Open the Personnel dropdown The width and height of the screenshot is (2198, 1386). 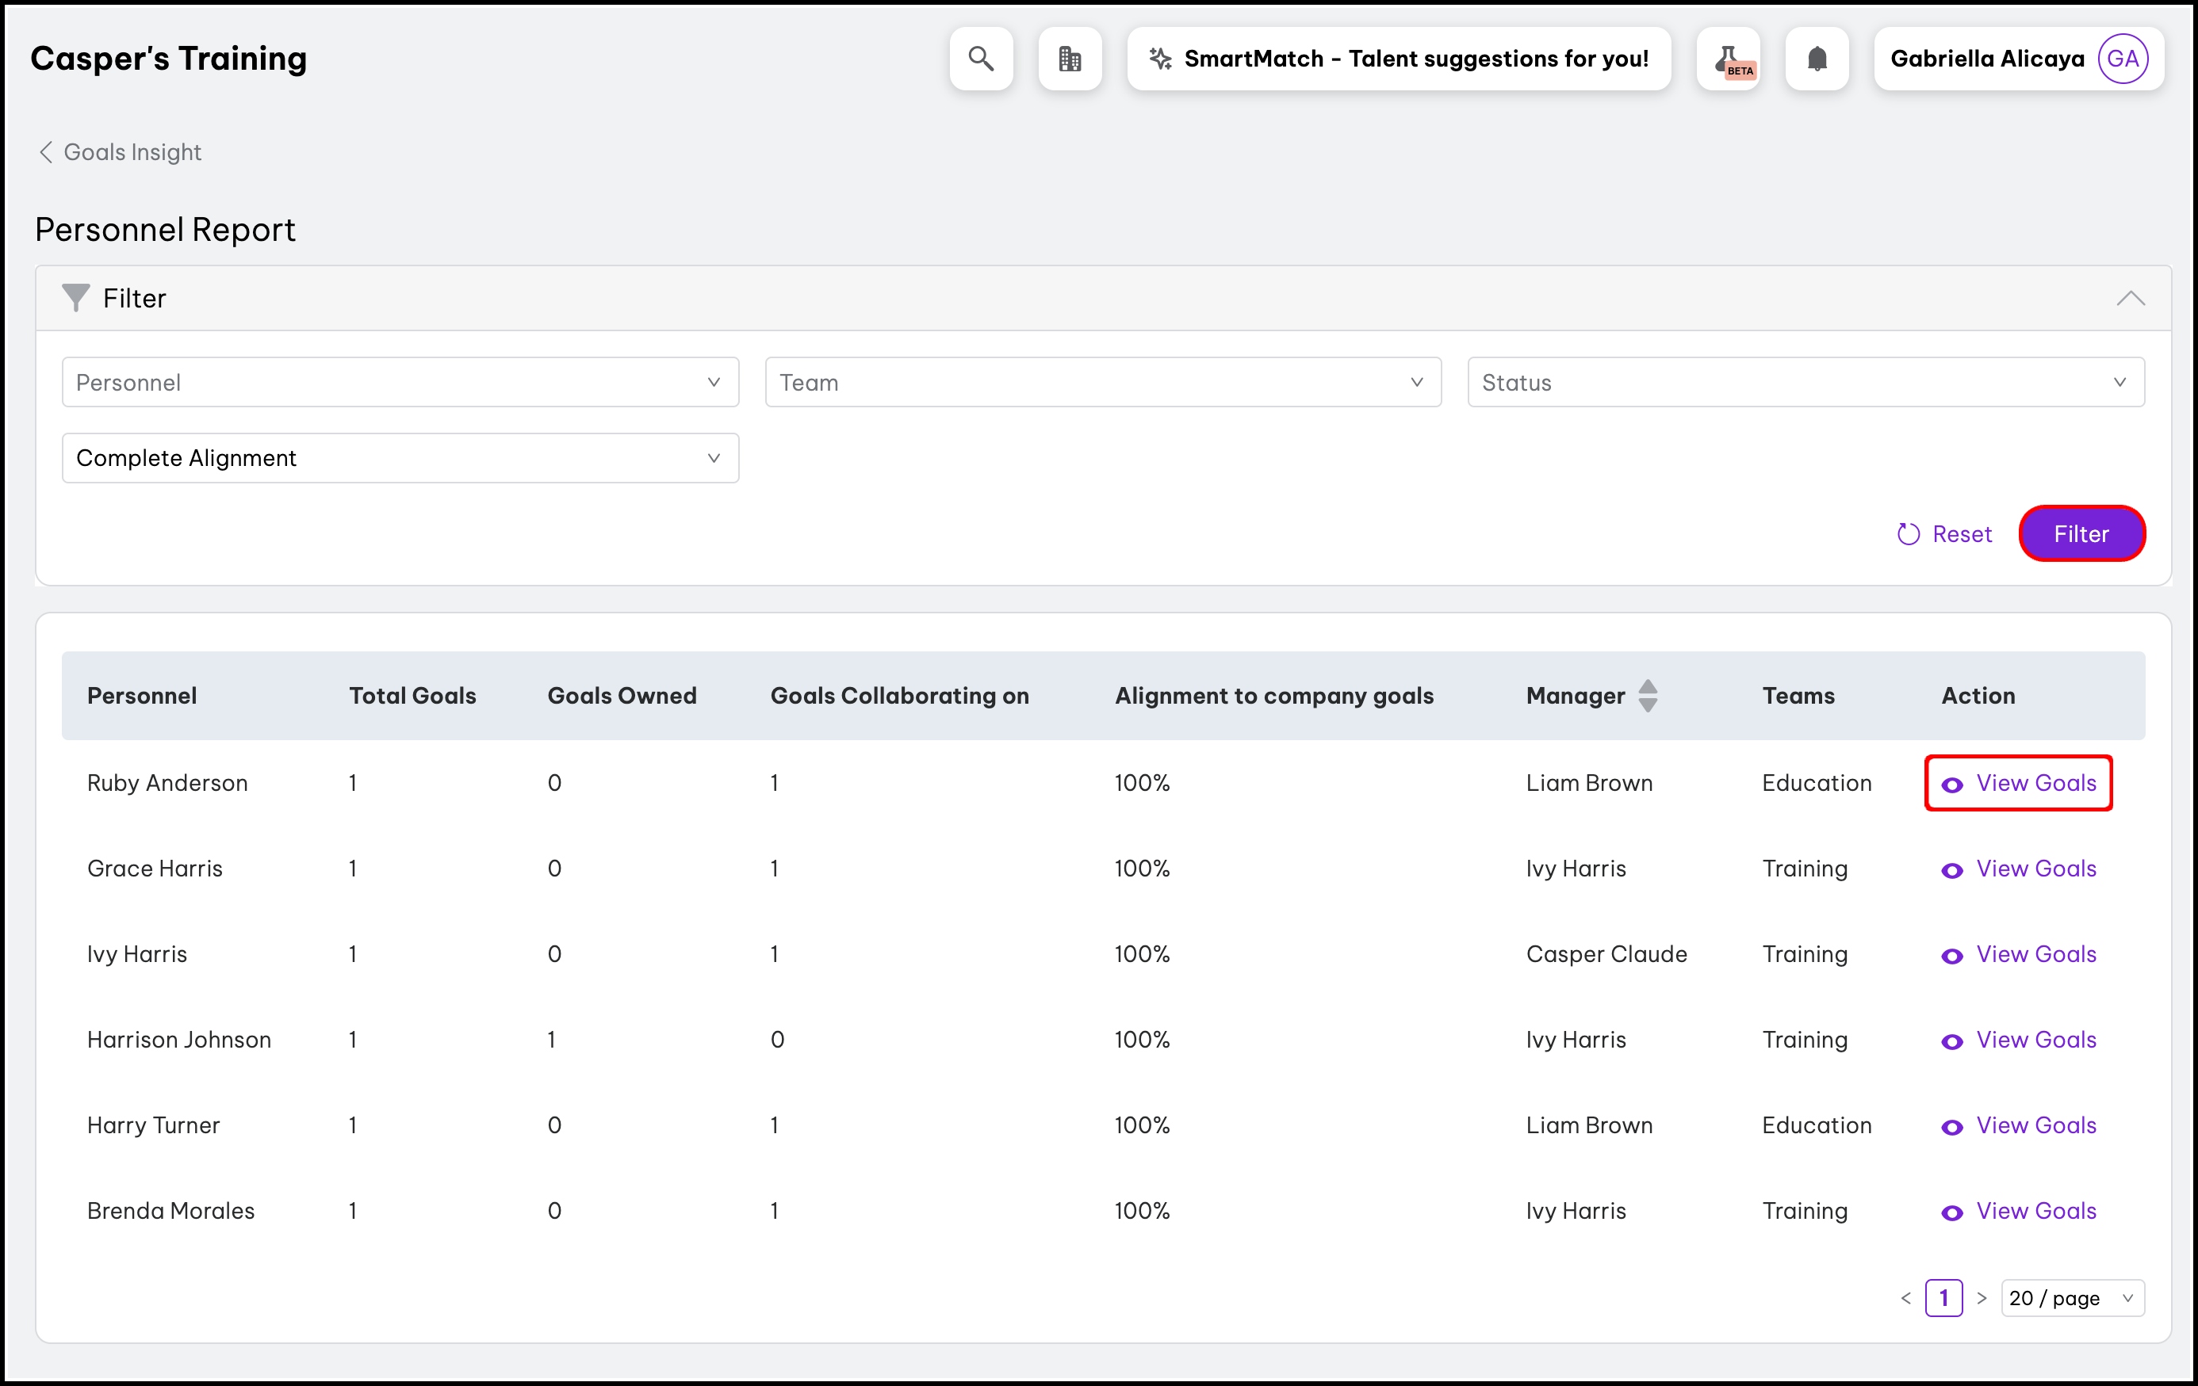(x=400, y=382)
